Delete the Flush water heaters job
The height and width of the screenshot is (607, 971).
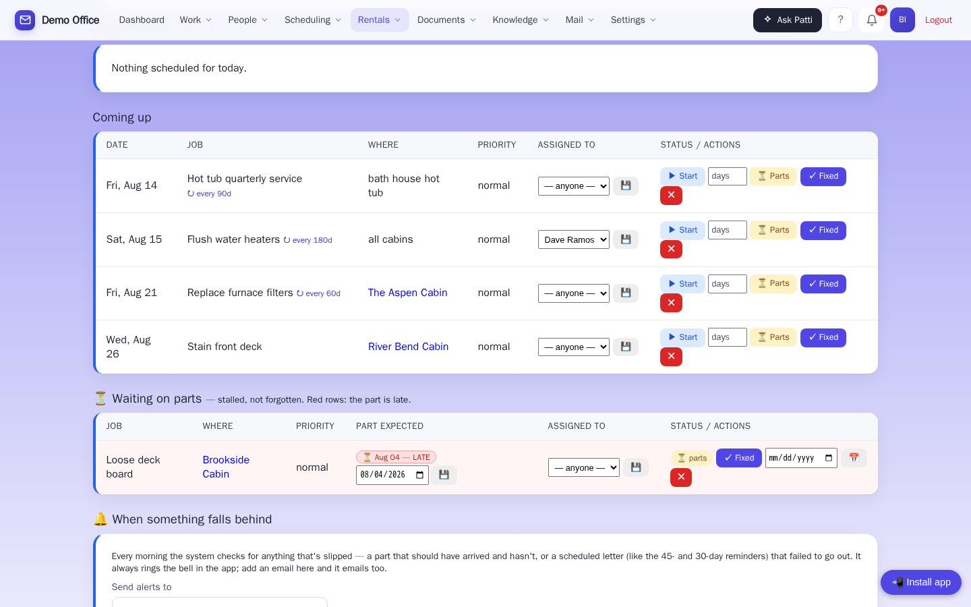coord(671,249)
